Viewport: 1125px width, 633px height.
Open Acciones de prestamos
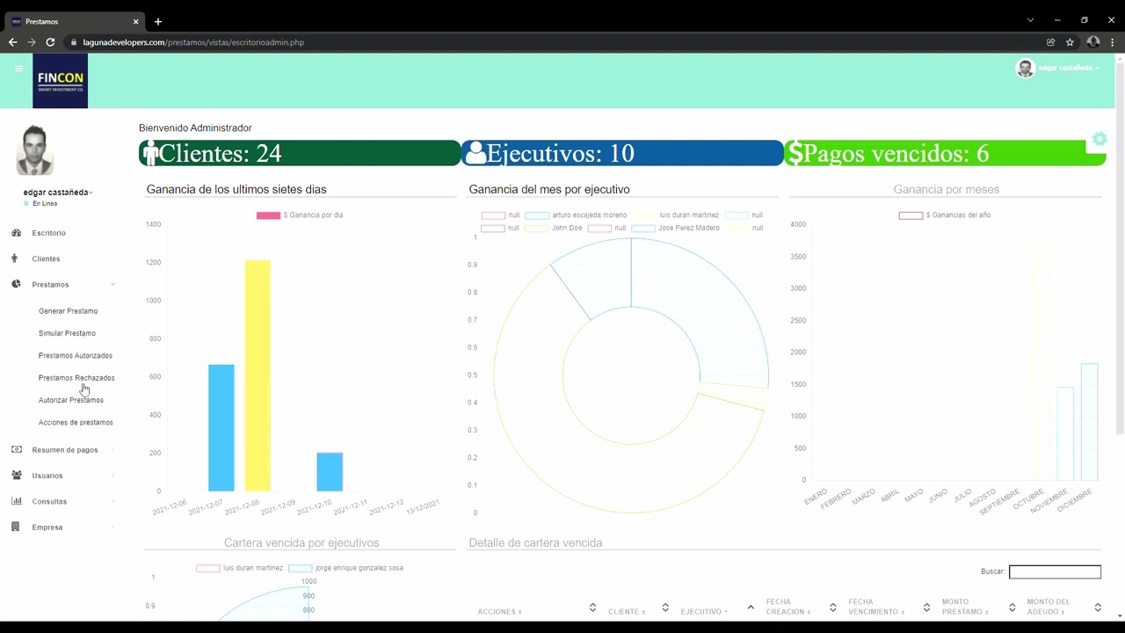76,423
